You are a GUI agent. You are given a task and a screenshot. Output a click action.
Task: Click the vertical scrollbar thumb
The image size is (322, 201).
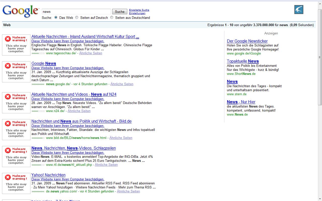[320, 57]
